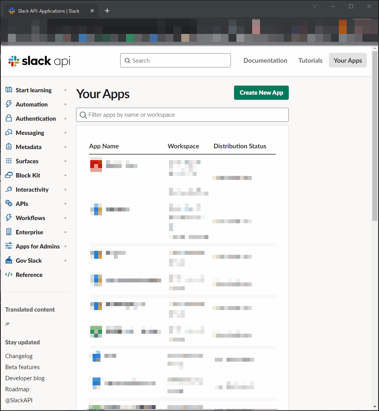Click the Slack API logo
Screen dimensions: 379x411
39,61
